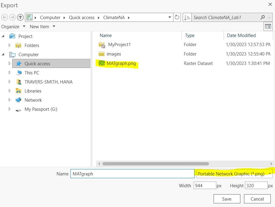
Task: Open the Organize menu
Action: coord(12,27)
